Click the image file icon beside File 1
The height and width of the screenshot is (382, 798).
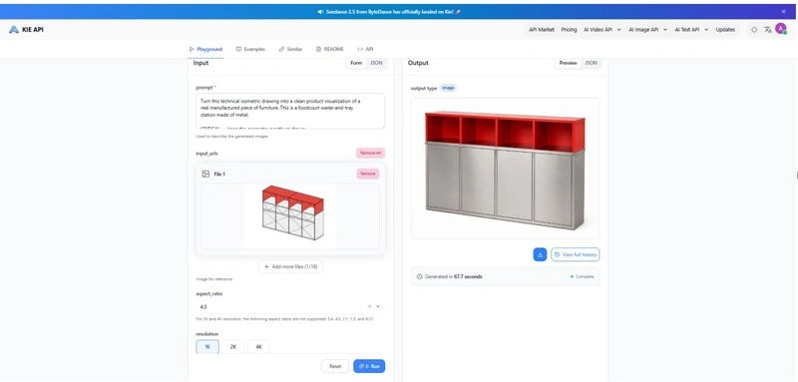pyautogui.click(x=205, y=174)
